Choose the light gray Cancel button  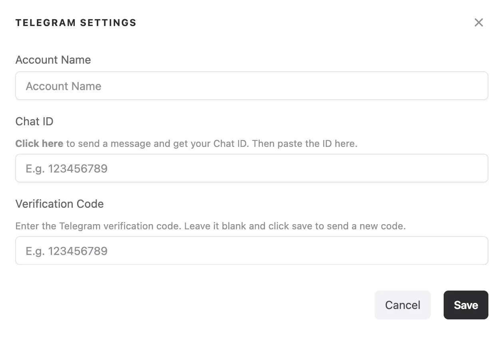point(402,305)
